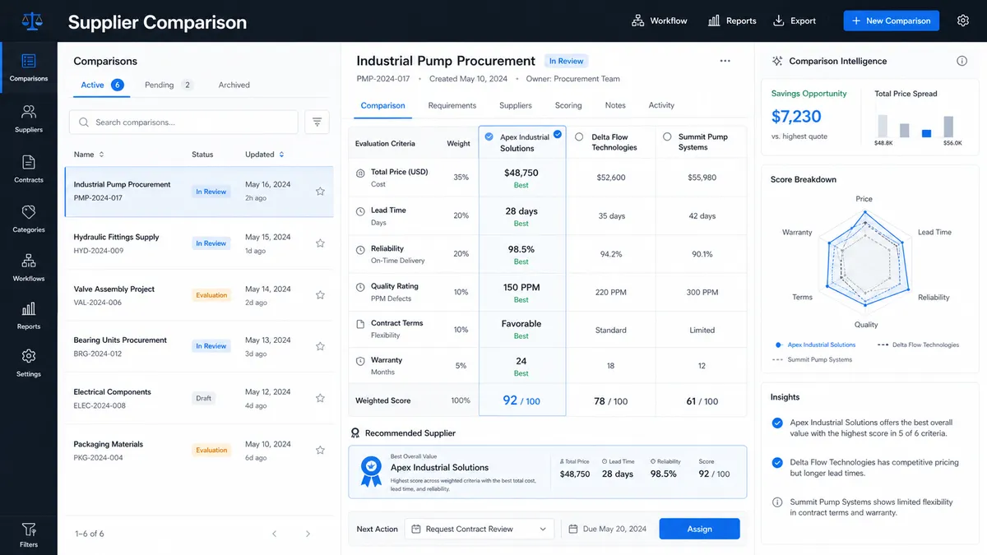Screen dimensions: 987x555
Task: Click the $52,600 Delta Flow price cell
Action: pyautogui.click(x=611, y=177)
